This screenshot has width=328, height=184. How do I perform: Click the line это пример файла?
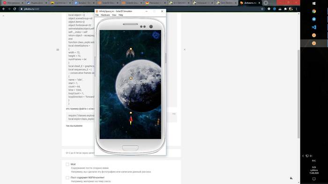80,109
